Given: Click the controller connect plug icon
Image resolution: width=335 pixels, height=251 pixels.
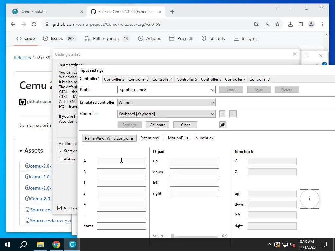Looking at the screenshot, I should pyautogui.click(x=222, y=125).
